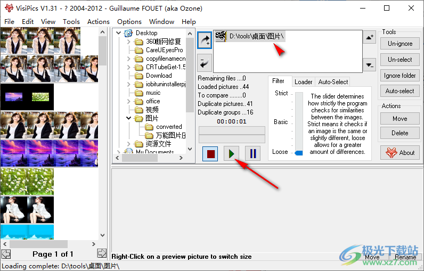Open the Help menu
Viewport: 424px width, 271px height.
pos(189,22)
